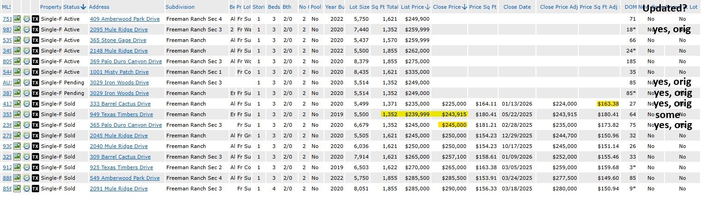Click TX icon for 2148 Mule Ridge Drive
706x201 pixels.
click(35, 51)
